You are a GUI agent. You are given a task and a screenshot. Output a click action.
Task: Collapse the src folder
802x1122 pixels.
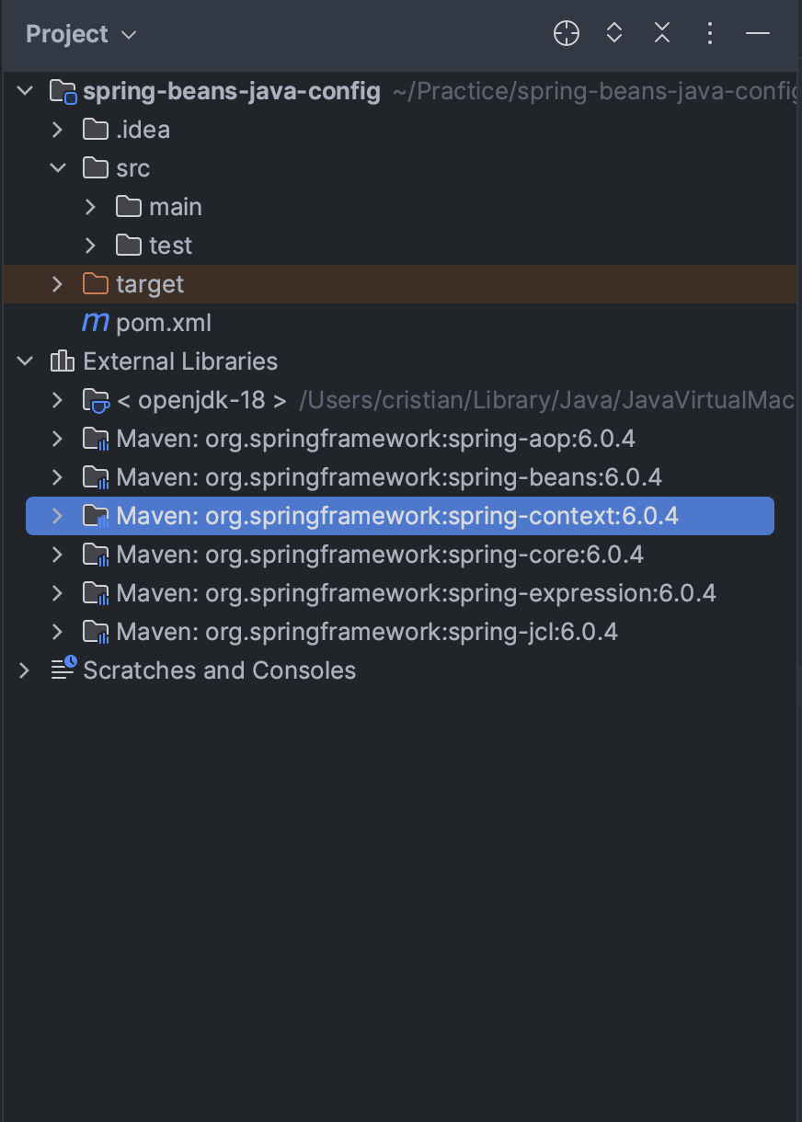pos(58,168)
